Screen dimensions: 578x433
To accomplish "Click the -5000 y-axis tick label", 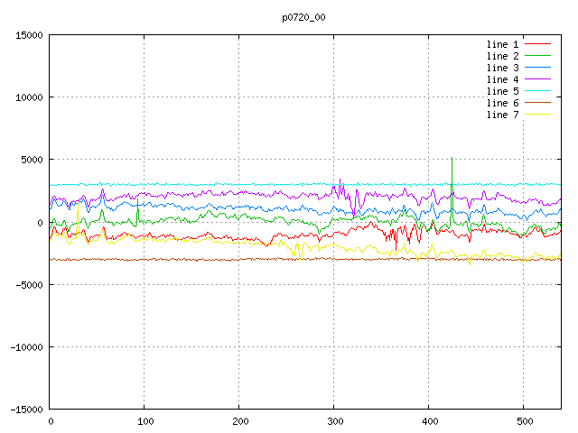I will (27, 284).
